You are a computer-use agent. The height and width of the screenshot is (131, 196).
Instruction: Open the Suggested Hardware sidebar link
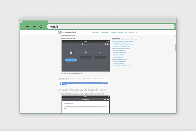tap(120, 43)
